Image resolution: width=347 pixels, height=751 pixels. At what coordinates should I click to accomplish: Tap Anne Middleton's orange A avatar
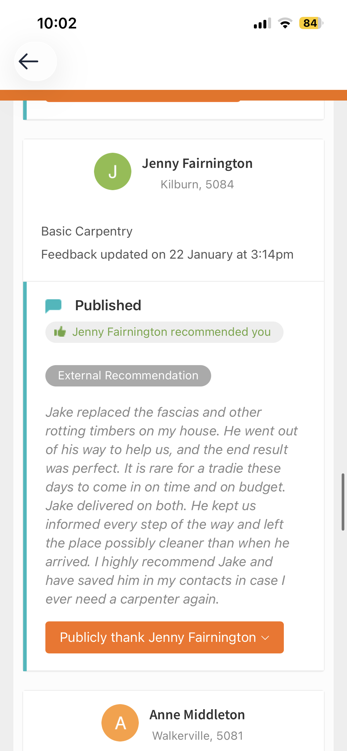pyautogui.click(x=120, y=723)
